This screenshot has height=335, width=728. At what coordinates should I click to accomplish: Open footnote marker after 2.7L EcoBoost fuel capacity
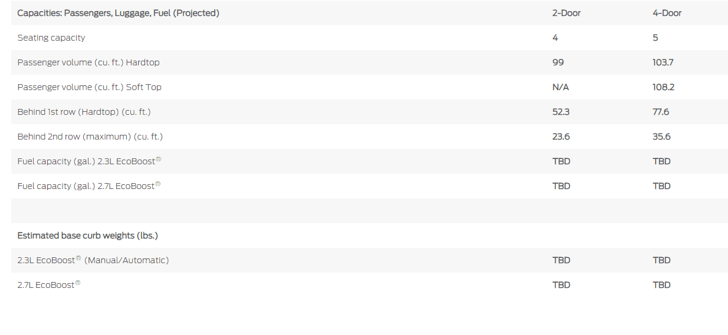(158, 184)
